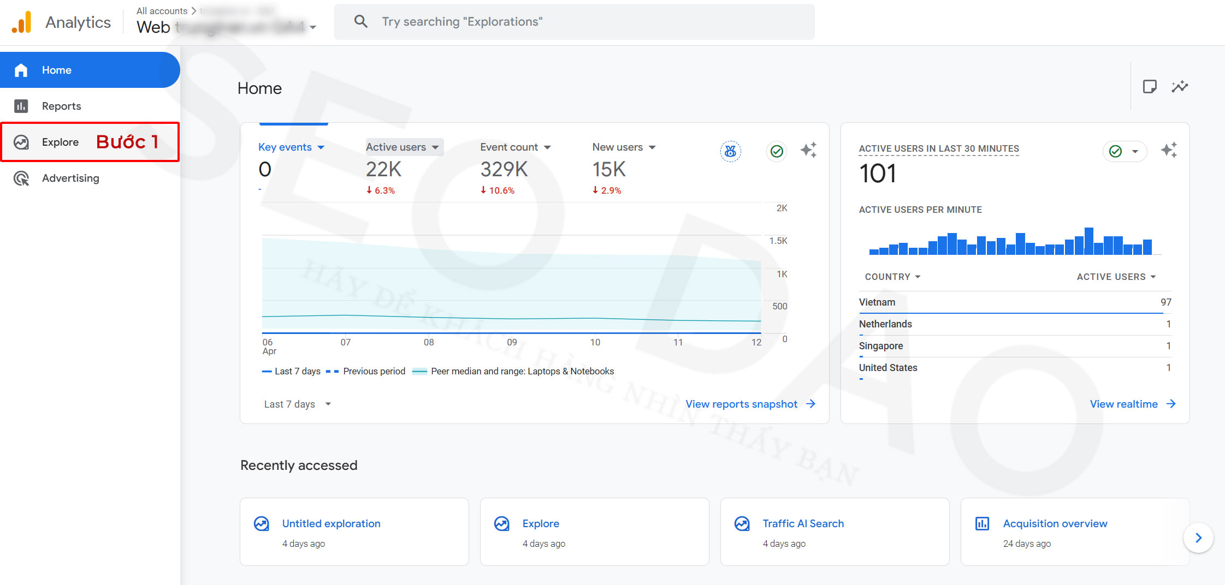Image resolution: width=1225 pixels, height=585 pixels.
Task: Click the search magnifier icon
Action: point(360,22)
